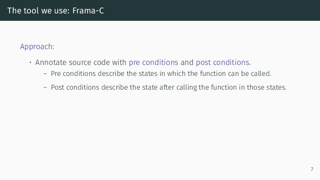
Task: Click the bullet dot before 'Annotate'
Action: tap(30, 62)
